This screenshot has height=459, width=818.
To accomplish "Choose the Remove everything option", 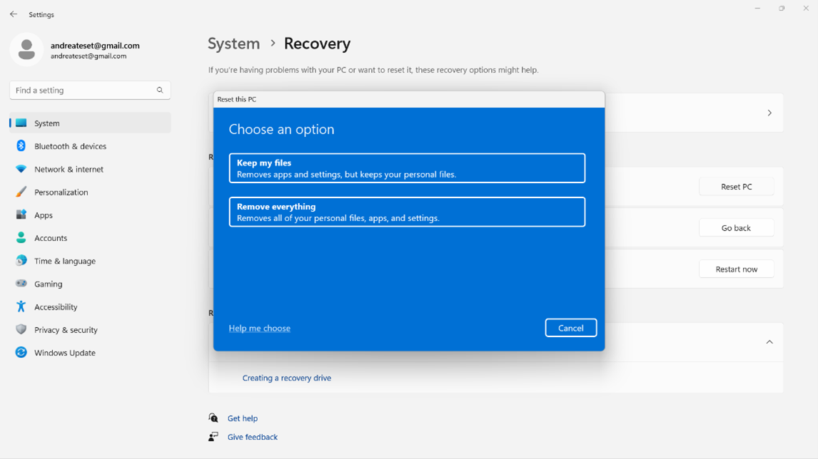I will coord(407,212).
